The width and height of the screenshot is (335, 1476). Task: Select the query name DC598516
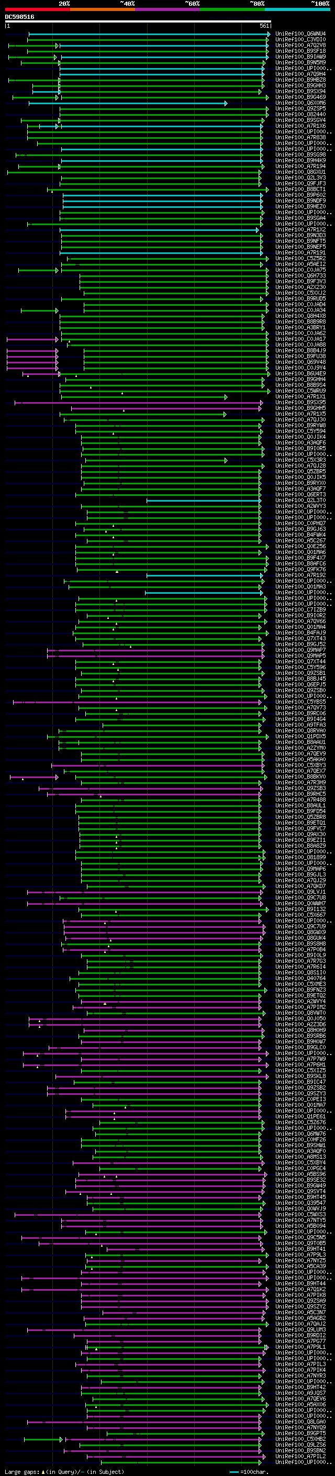19,17
